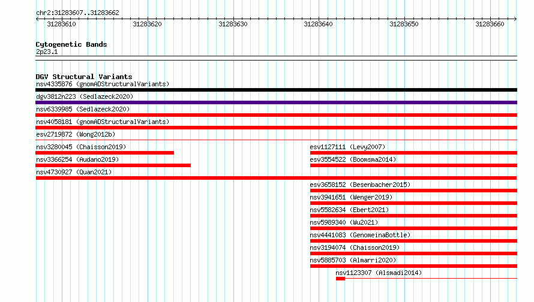
Task: Open esv3554522 Boomsma2014 variant label
Action: tap(353, 159)
